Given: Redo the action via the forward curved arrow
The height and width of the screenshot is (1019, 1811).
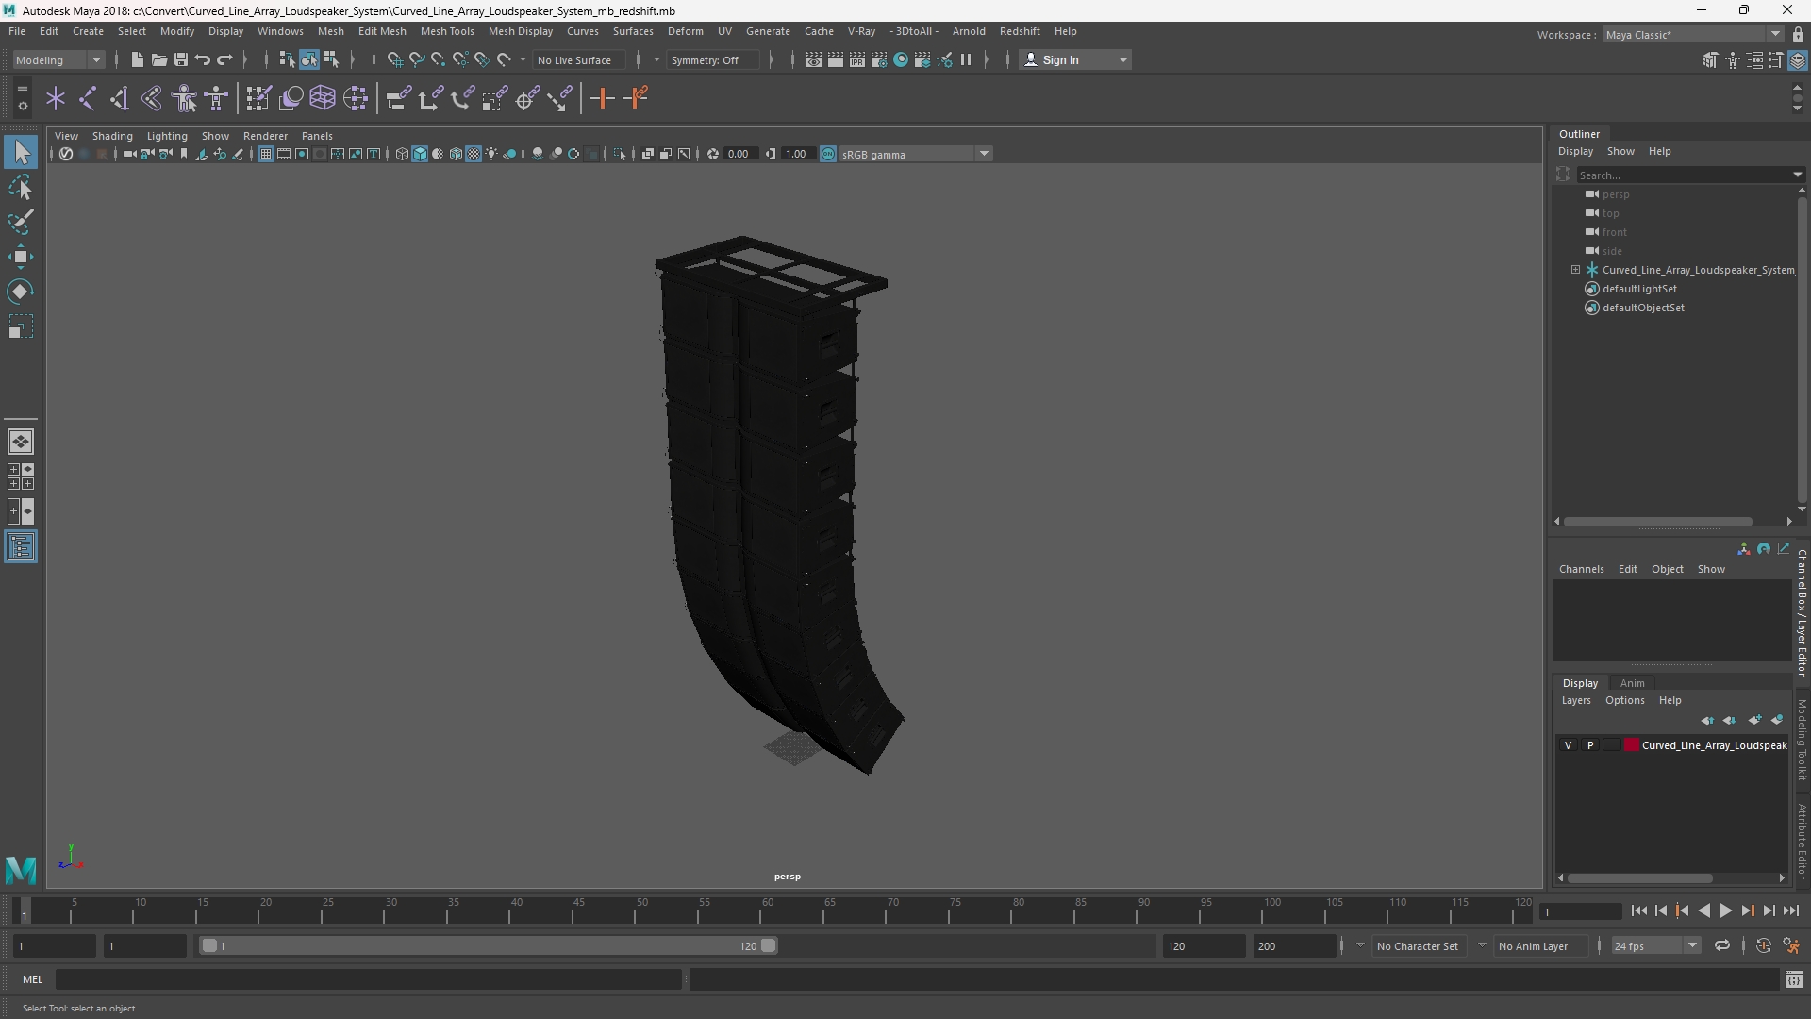Looking at the screenshot, I should tap(224, 59).
